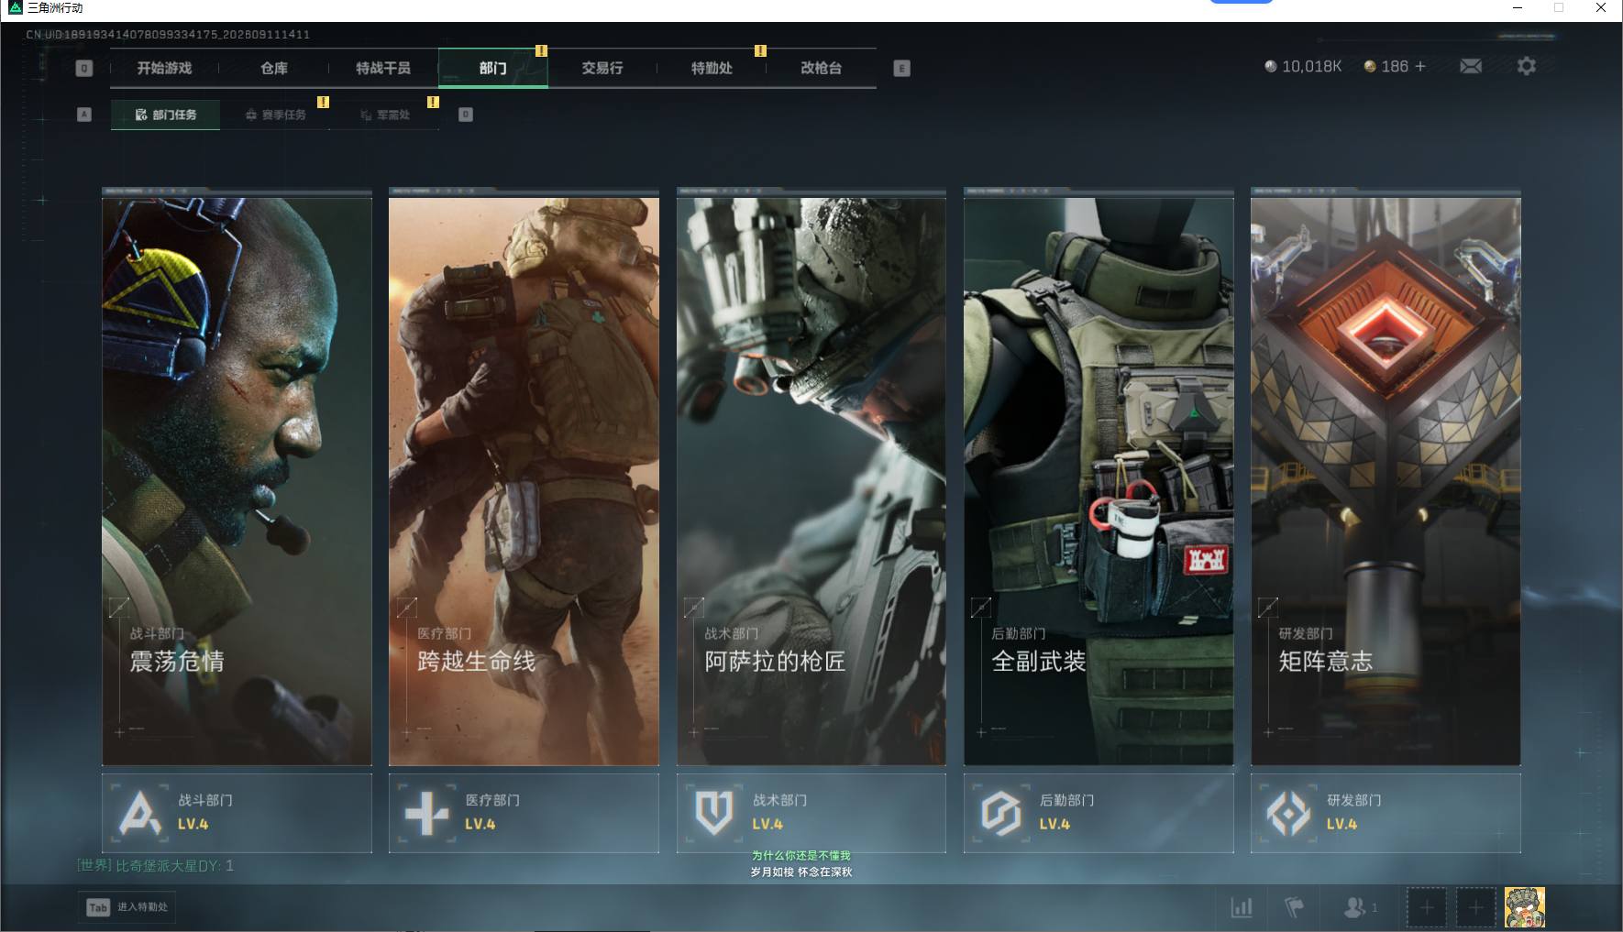Click LV.4 beside the 研发部门 diamond
This screenshot has height=932, width=1623.
1341,824
